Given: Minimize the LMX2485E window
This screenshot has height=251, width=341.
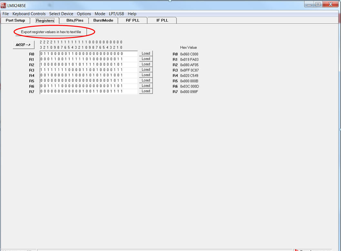Looking at the screenshot, I should coord(309,4).
